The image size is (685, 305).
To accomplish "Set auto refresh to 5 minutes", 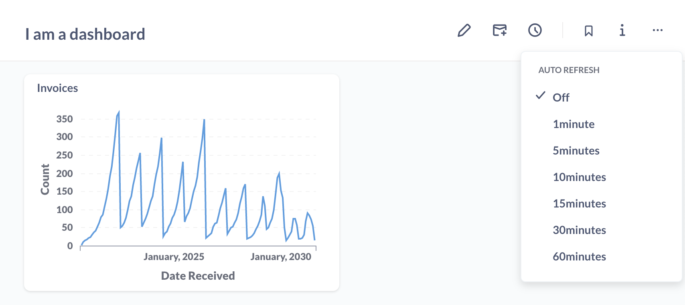I will tap(576, 150).
